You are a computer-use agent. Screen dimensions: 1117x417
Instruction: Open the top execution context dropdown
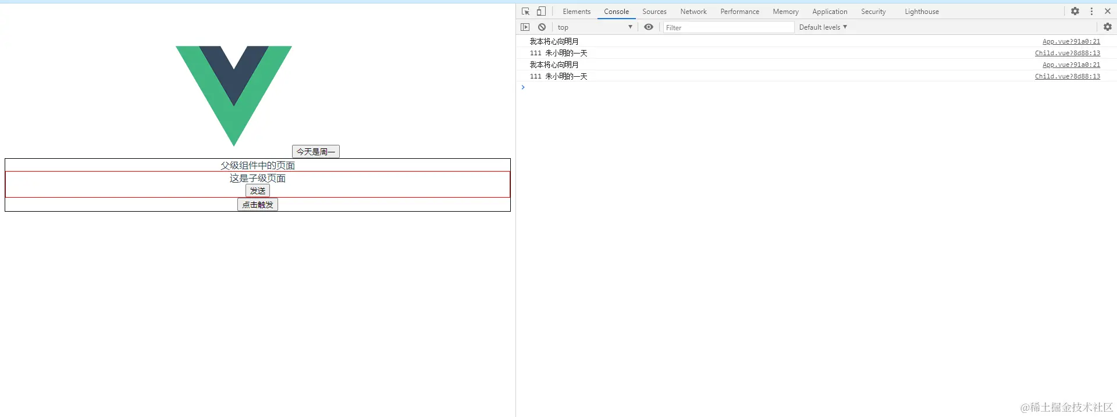point(595,27)
